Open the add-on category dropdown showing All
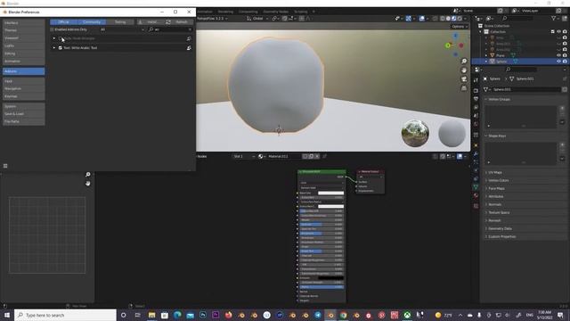 click(x=122, y=29)
